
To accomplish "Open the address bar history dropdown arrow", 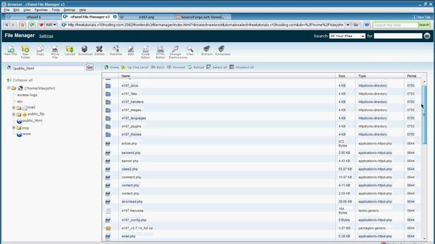I will 347,25.
